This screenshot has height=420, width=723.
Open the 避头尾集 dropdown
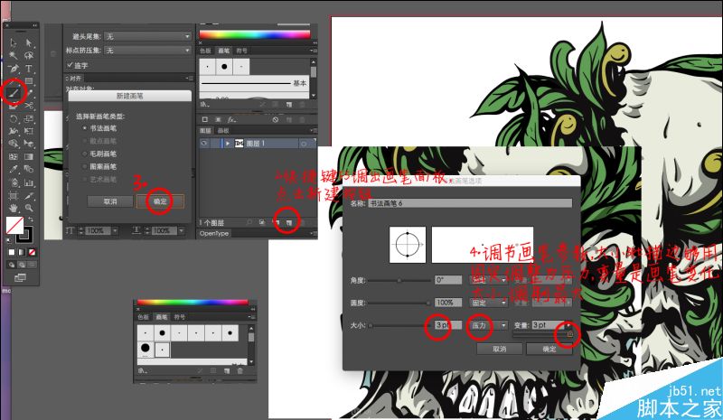tap(147, 36)
